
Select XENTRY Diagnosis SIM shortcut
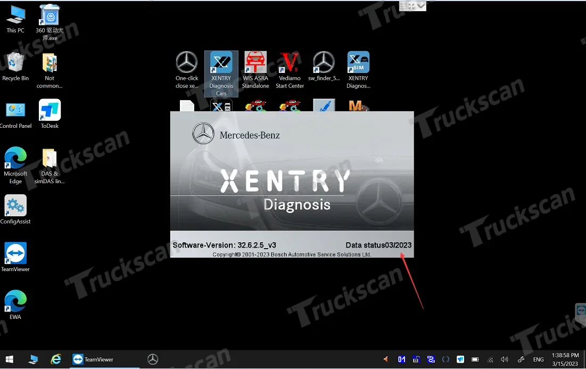[358, 70]
